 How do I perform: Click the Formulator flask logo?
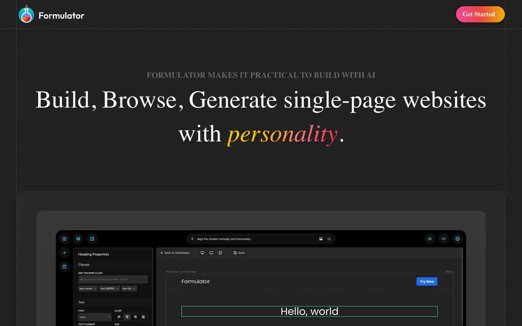pyautogui.click(x=26, y=14)
